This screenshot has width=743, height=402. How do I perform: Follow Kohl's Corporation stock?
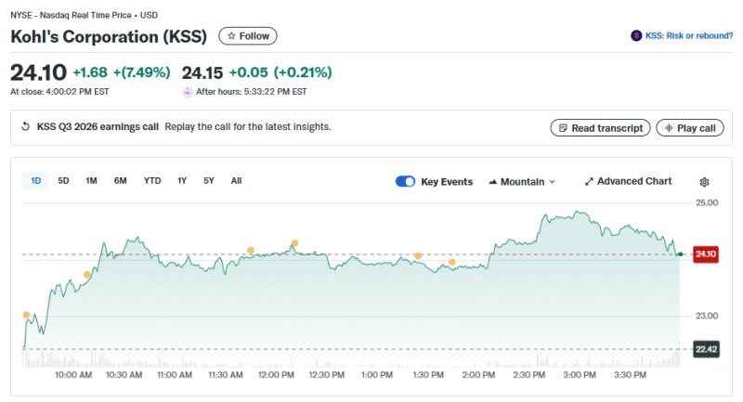tap(248, 36)
